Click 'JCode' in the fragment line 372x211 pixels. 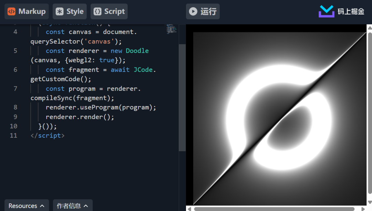(143, 70)
